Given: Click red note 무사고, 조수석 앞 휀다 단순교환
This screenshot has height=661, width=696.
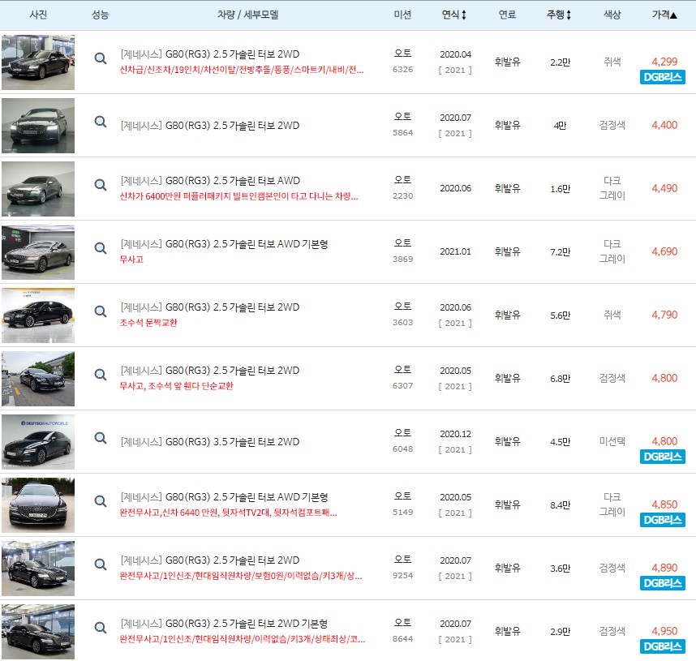Looking at the screenshot, I should point(176,386).
